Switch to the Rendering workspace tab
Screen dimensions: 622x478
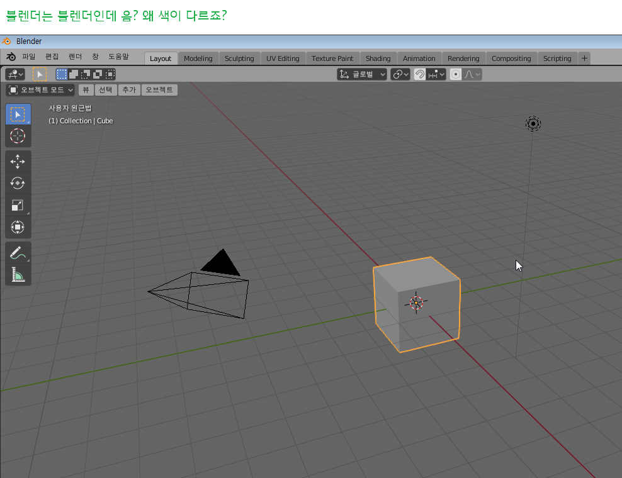pos(463,58)
